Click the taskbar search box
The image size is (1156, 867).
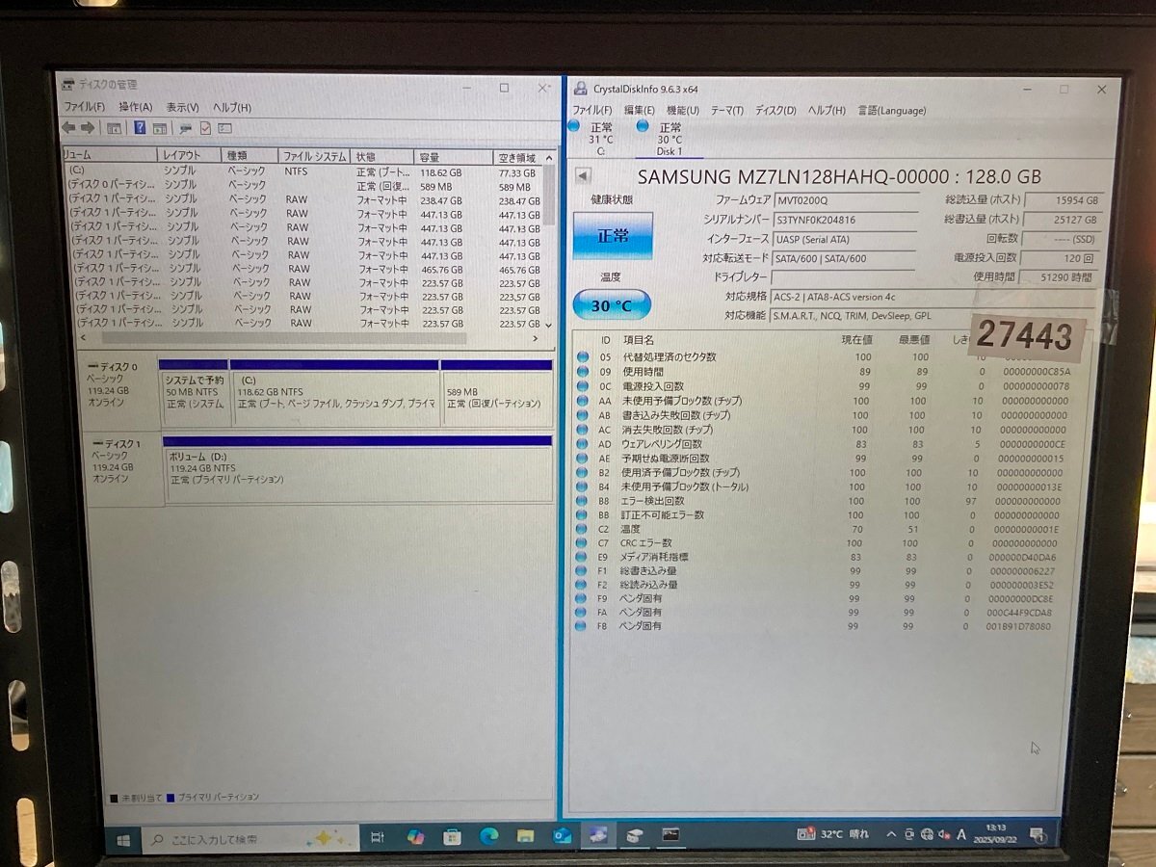tap(250, 839)
